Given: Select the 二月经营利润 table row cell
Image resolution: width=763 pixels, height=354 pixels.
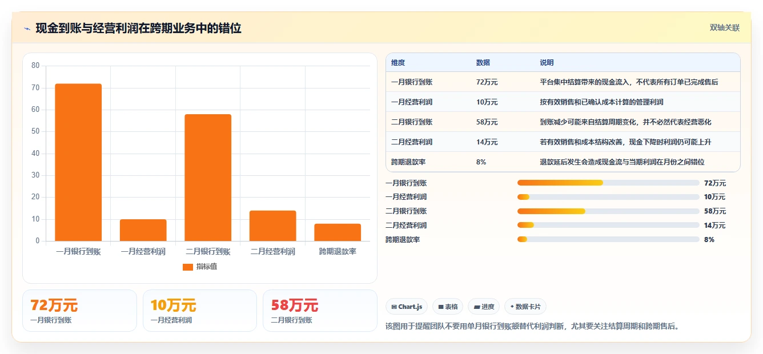Looking at the screenshot, I should point(412,142).
